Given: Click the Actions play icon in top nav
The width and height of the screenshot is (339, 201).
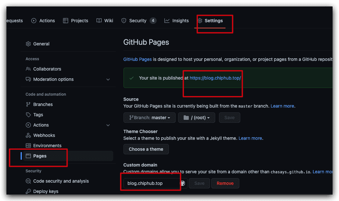Looking at the screenshot, I should click(34, 21).
